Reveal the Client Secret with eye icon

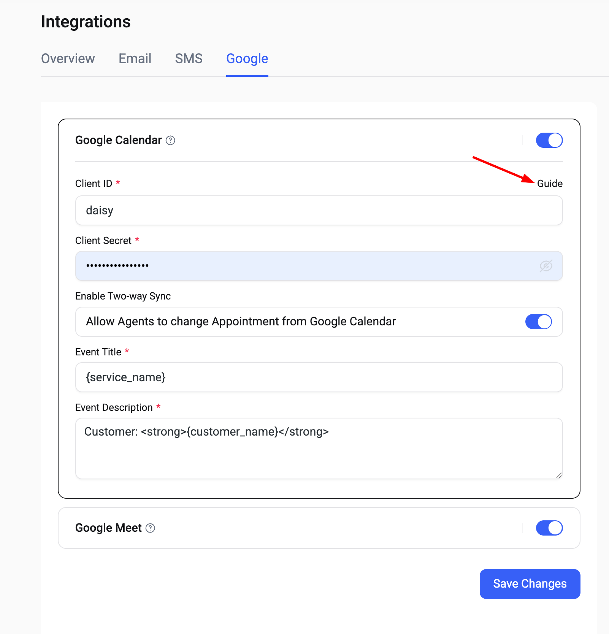pyautogui.click(x=546, y=266)
